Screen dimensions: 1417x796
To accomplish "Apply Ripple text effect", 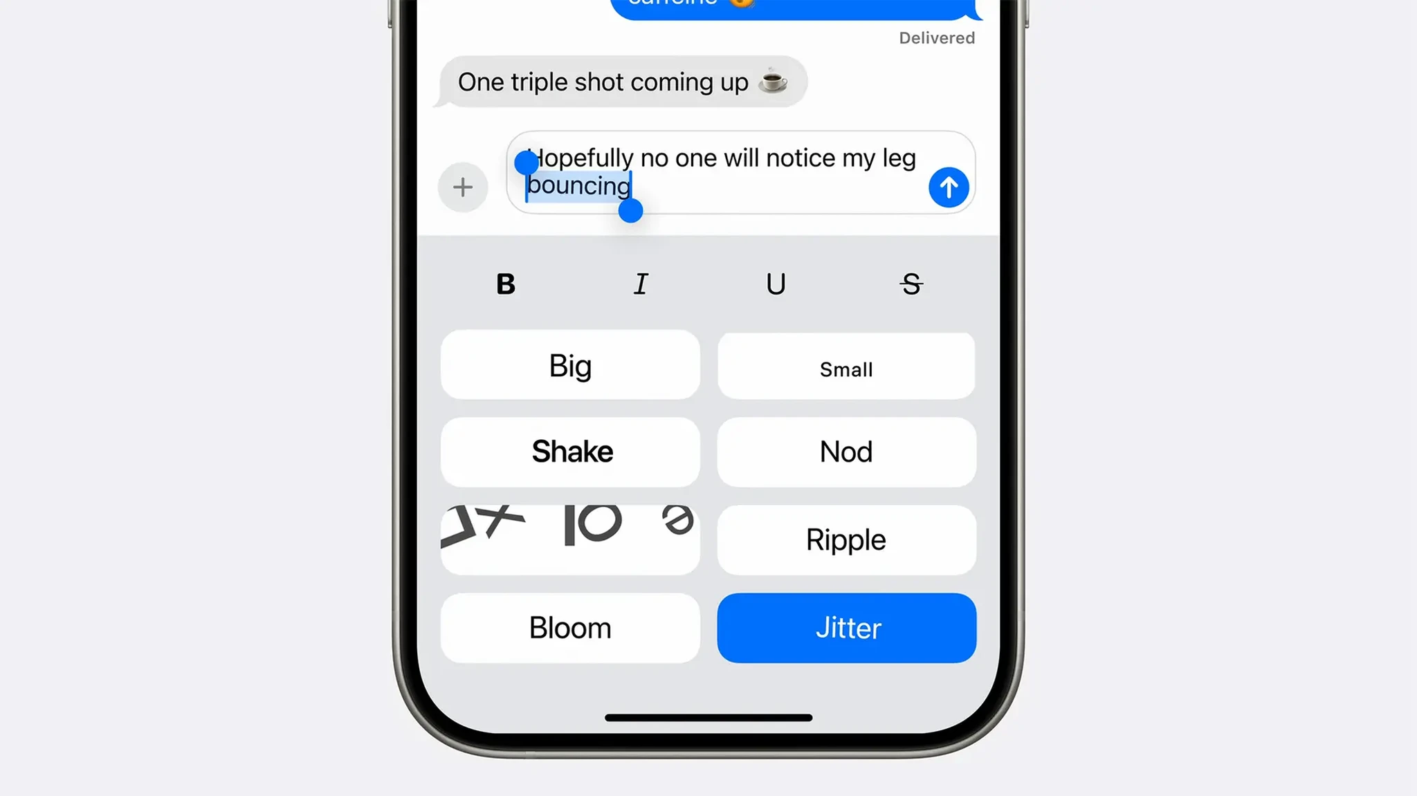I will pos(845,539).
